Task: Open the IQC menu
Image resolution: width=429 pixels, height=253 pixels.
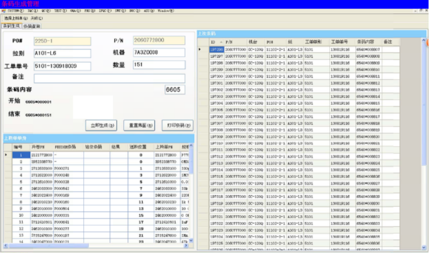Action: pyautogui.click(x=33, y=11)
